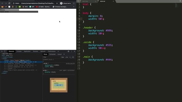
Task: Bookmark the page with the star icon
Action: click(57, 3)
